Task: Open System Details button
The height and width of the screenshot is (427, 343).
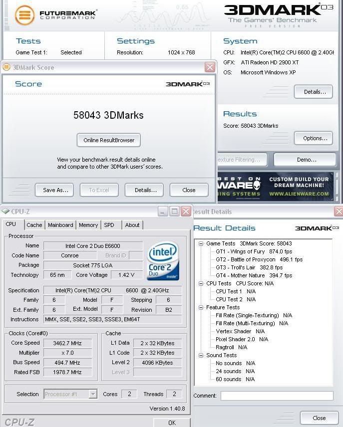Action: coord(314,92)
